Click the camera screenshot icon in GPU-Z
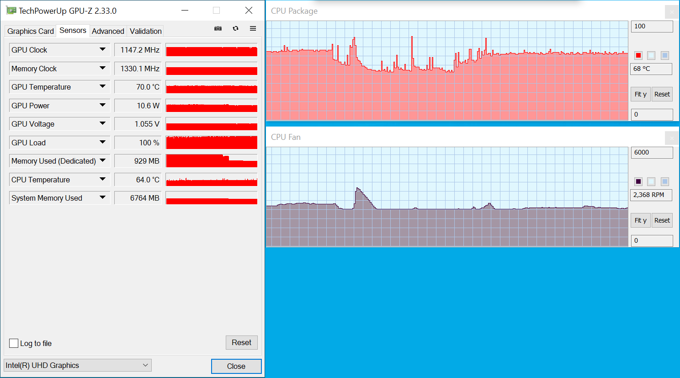This screenshot has width=680, height=378. coord(218,28)
